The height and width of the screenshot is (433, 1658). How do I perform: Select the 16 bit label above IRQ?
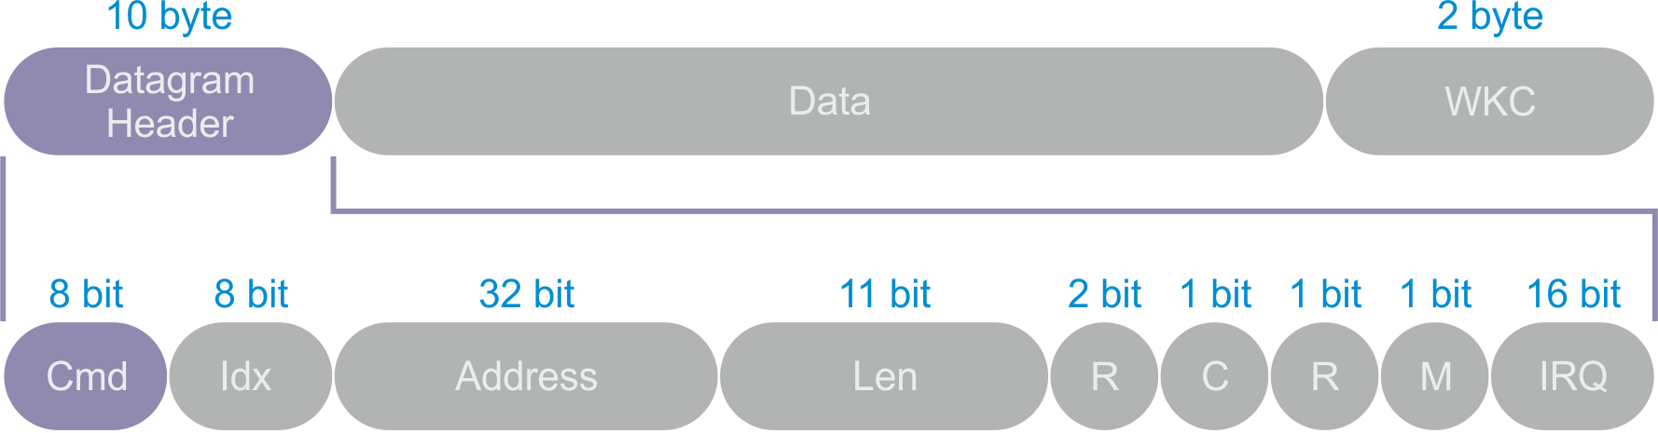[x=1572, y=294]
